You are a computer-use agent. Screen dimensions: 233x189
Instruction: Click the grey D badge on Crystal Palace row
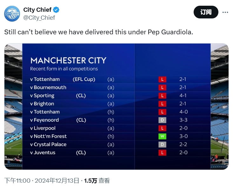[x=162, y=145]
